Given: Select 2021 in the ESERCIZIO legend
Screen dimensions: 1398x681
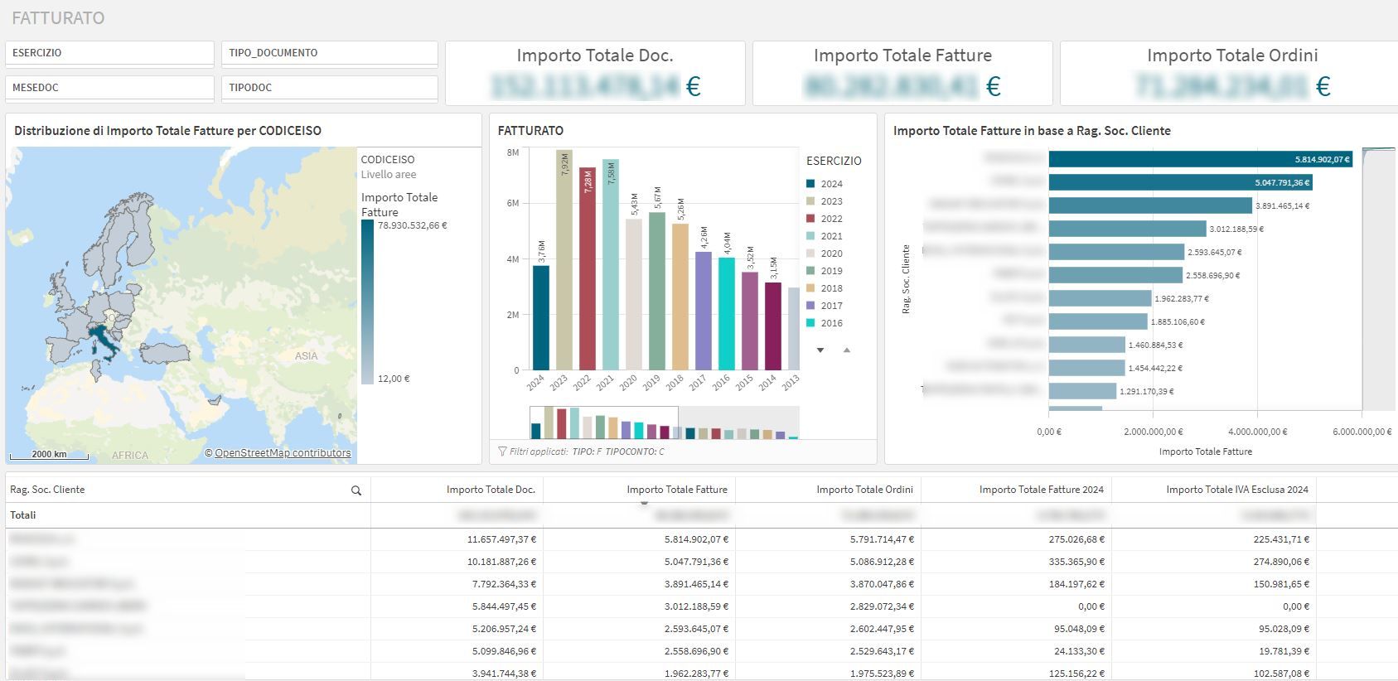Looking at the screenshot, I should click(831, 236).
